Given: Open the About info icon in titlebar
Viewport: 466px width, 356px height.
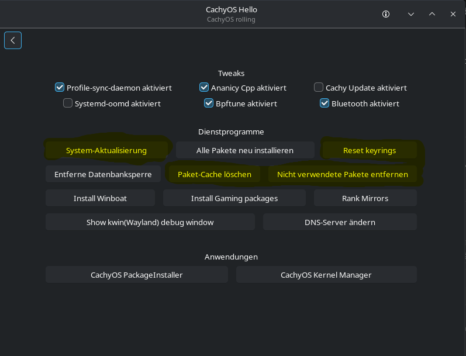Looking at the screenshot, I should pyautogui.click(x=386, y=14).
